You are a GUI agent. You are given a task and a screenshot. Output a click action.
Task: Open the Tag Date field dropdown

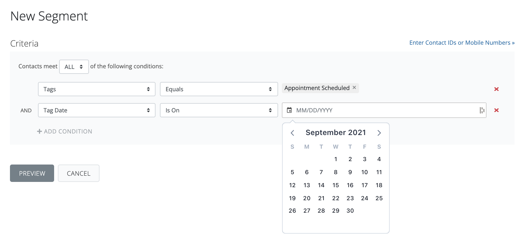click(x=96, y=110)
